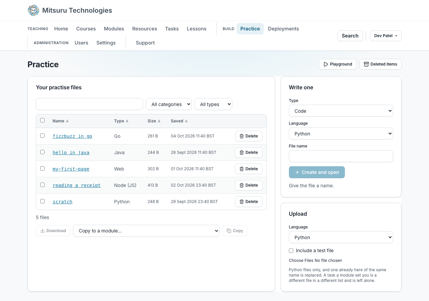Expand the Copy to a module dropdown
Image resolution: width=429 pixels, height=301 pixels.
click(x=146, y=231)
